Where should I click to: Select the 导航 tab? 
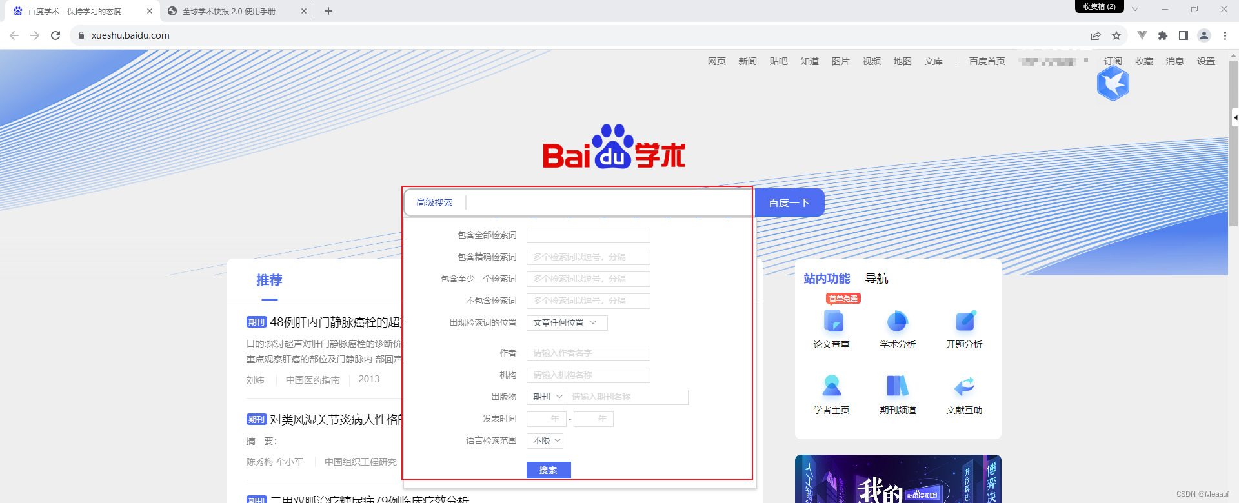[876, 279]
